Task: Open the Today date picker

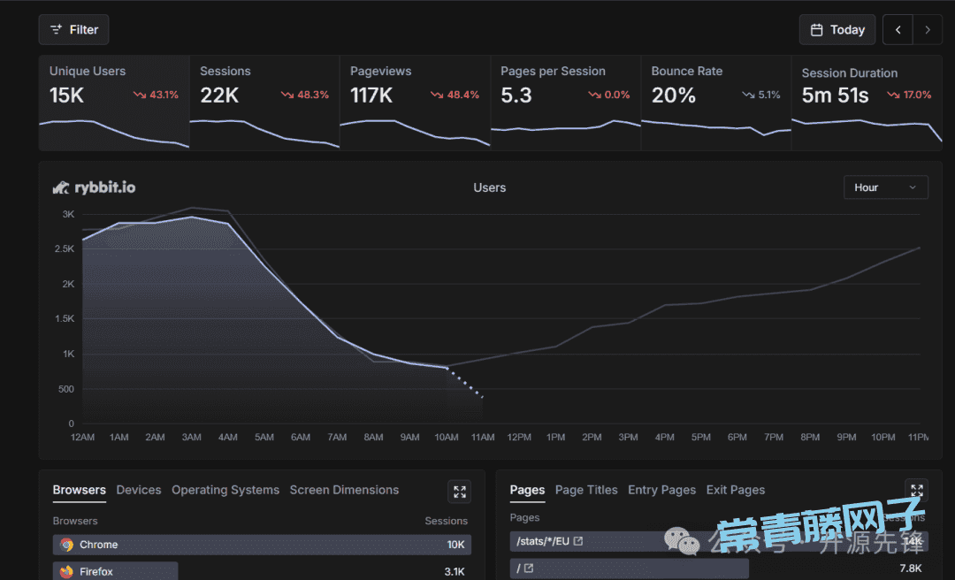Action: point(837,30)
